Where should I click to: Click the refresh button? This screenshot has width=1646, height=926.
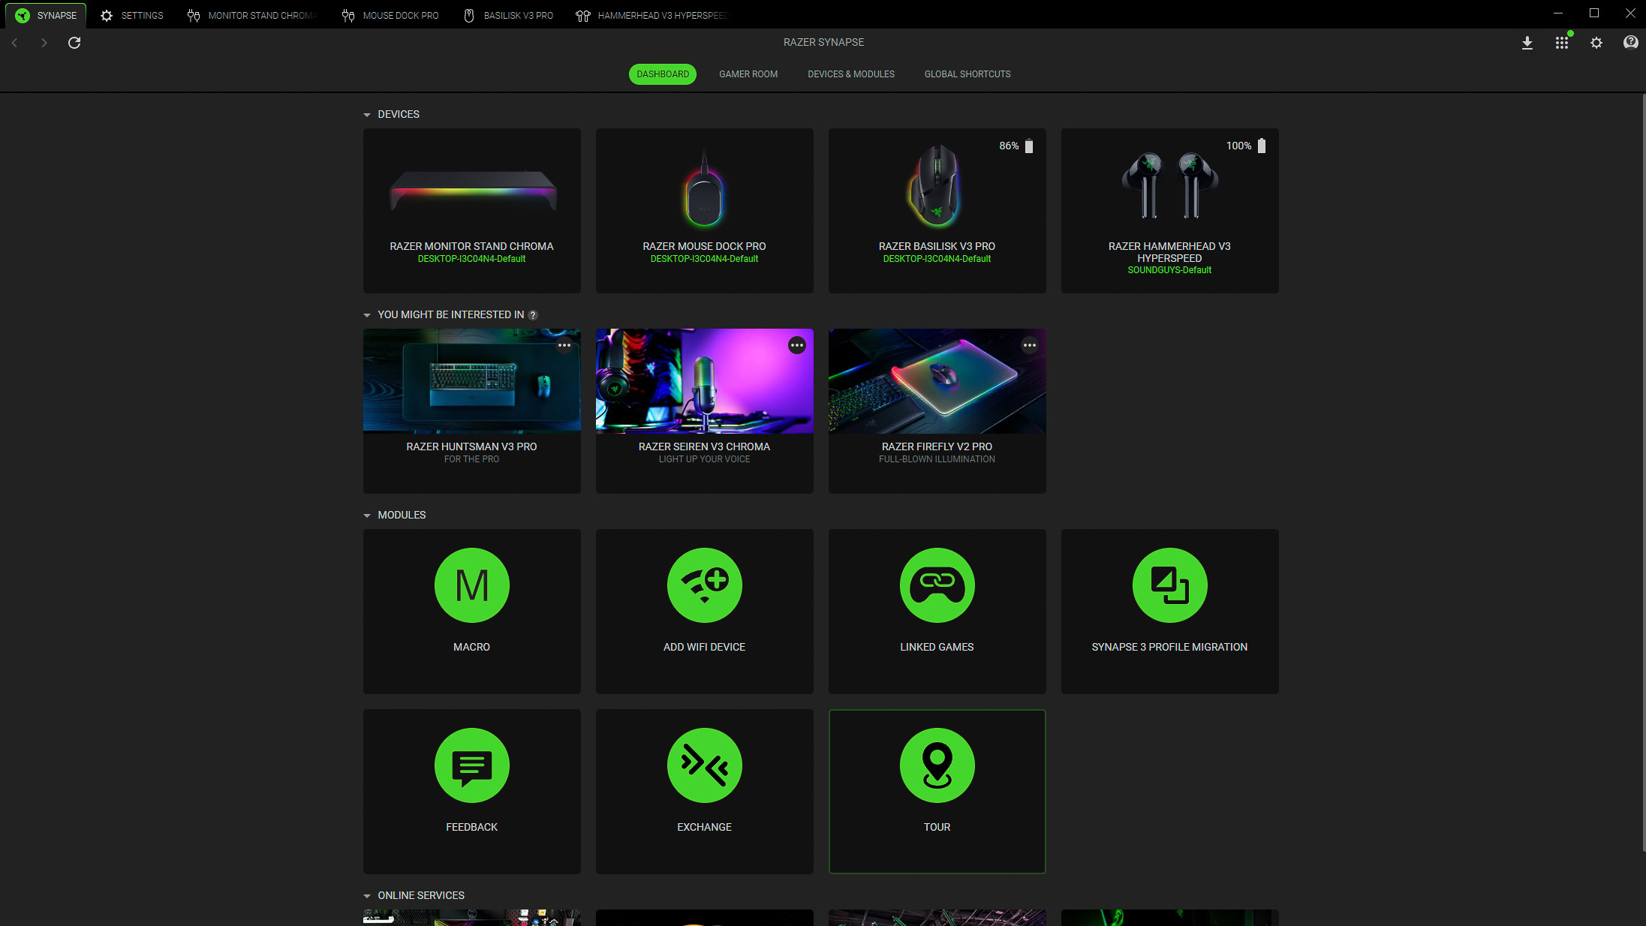(74, 43)
